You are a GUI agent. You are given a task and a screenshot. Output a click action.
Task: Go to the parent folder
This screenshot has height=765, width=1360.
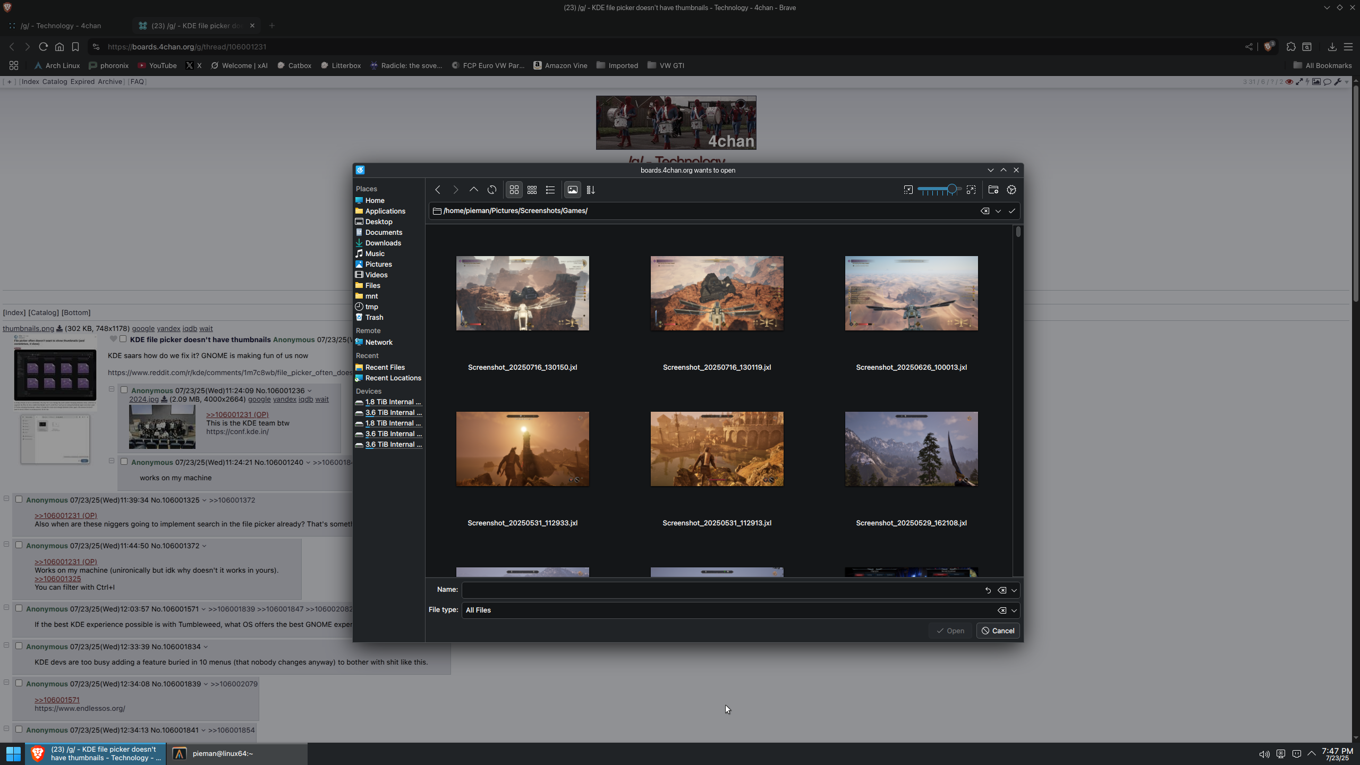pos(474,190)
